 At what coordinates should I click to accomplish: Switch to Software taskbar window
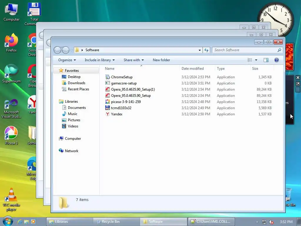click(x=163, y=222)
